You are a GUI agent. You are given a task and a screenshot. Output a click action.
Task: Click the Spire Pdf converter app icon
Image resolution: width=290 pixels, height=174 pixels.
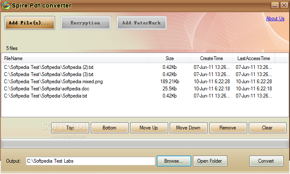point(6,5)
